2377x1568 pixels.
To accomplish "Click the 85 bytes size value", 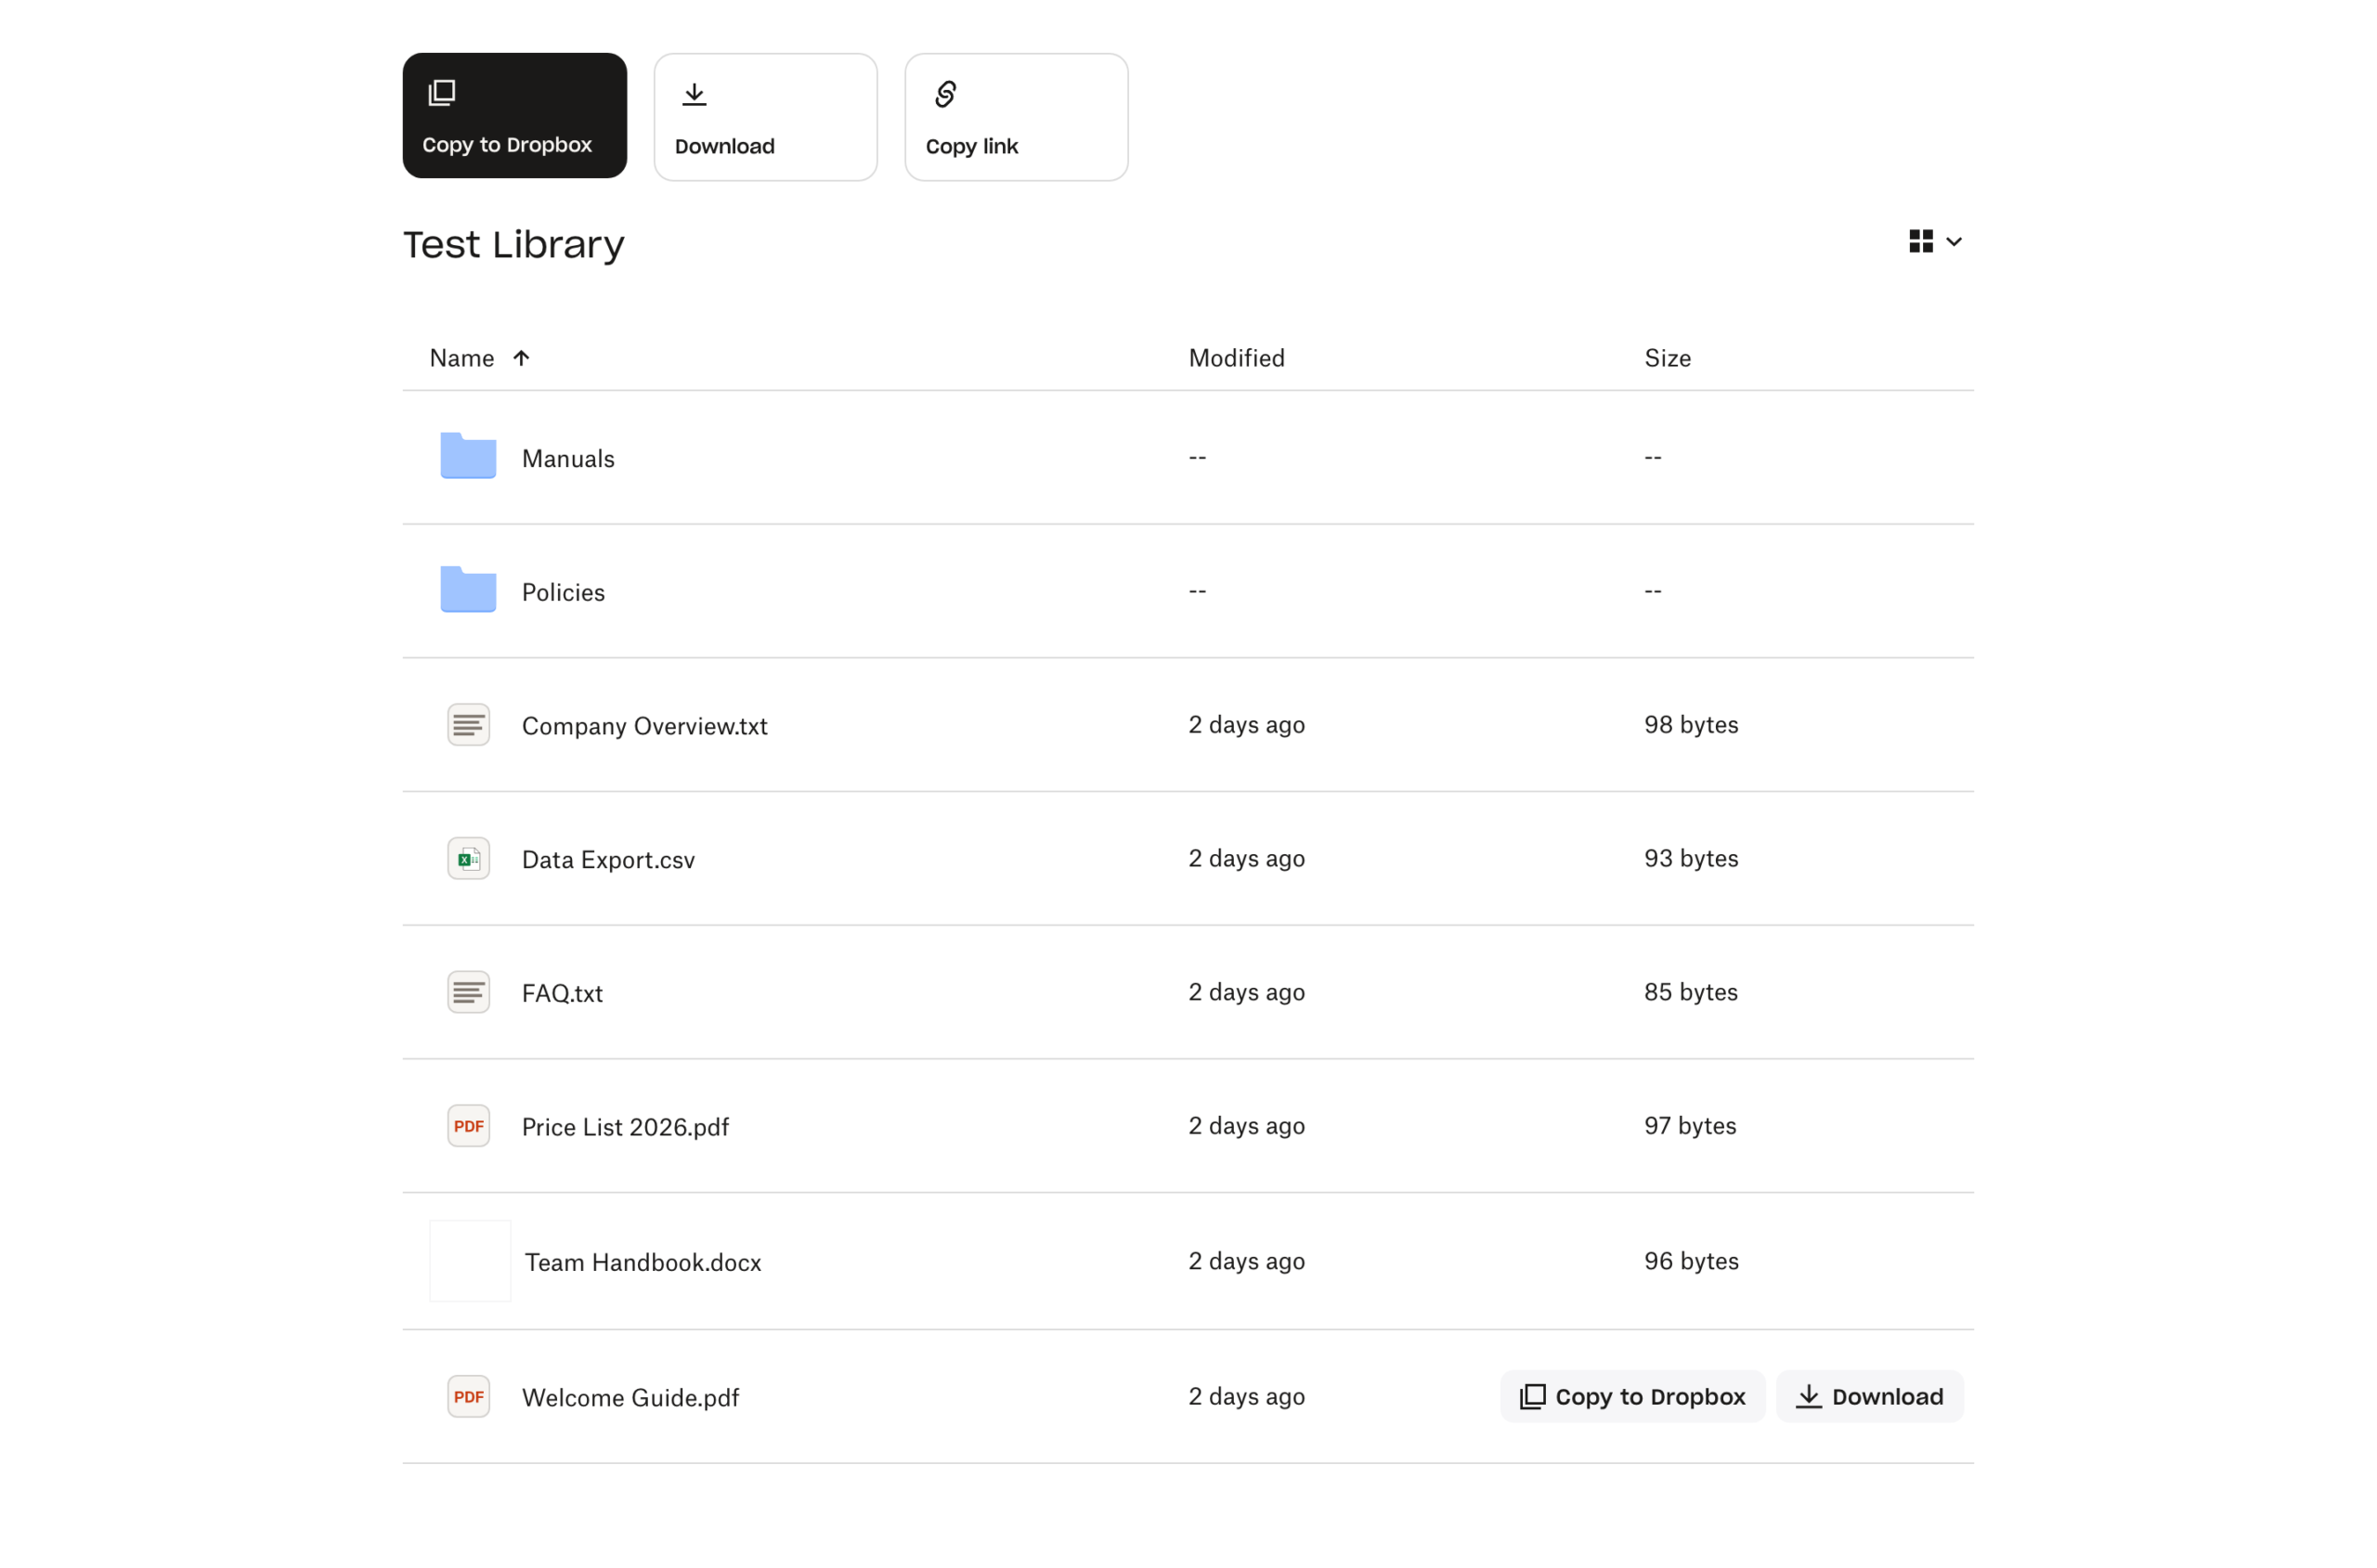I will click(1691, 993).
